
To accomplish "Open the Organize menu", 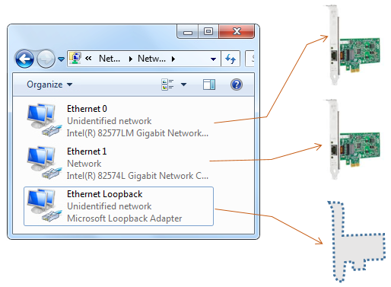I will pyautogui.click(x=49, y=85).
